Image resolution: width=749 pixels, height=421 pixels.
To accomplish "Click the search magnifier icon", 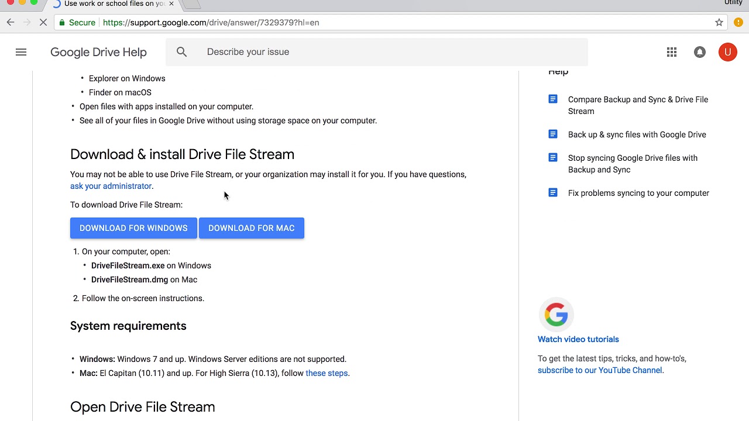I will [x=182, y=52].
